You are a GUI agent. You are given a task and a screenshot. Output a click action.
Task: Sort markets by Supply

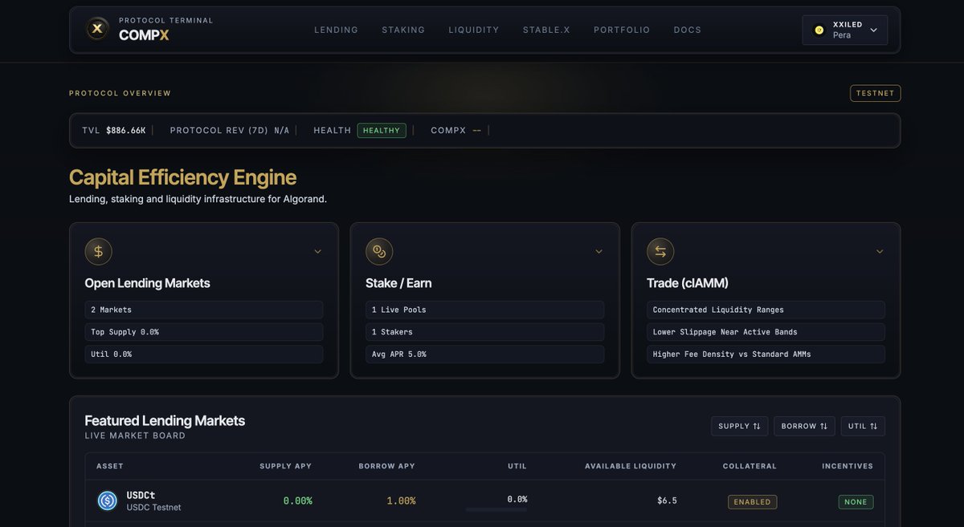click(x=739, y=426)
